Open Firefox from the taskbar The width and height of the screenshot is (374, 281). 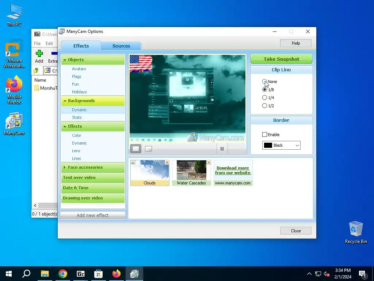pyautogui.click(x=117, y=274)
